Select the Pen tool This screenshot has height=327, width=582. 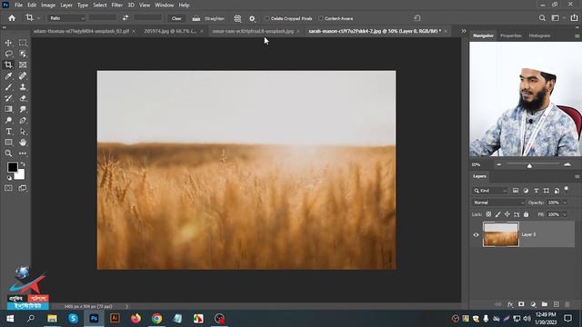(x=23, y=121)
